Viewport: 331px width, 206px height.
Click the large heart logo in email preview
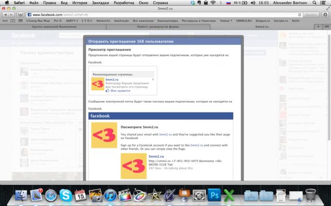104,135
